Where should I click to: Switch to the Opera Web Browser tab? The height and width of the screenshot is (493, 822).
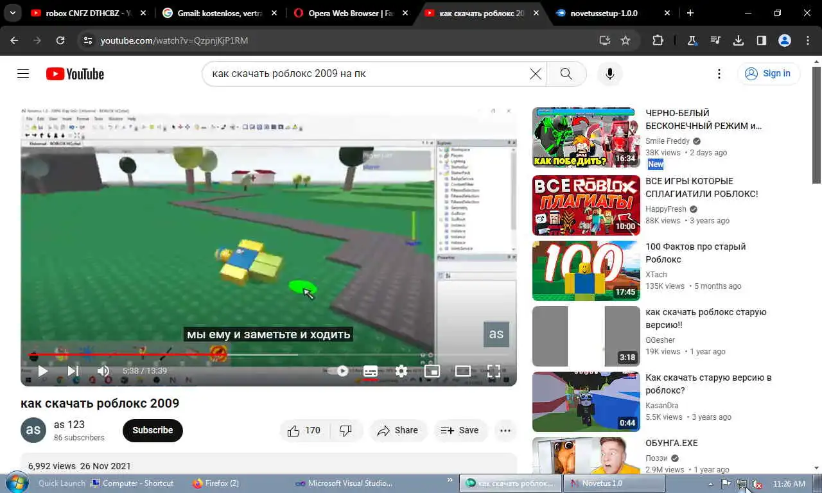[x=351, y=13]
